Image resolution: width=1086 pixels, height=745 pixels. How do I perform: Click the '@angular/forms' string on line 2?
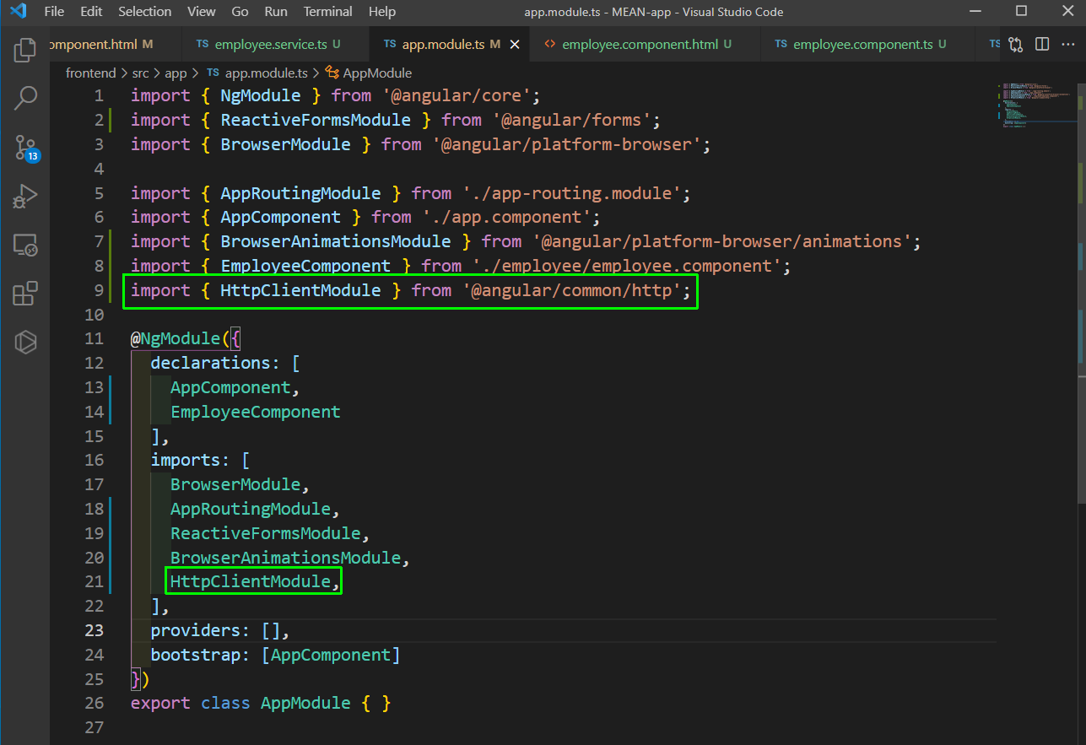tap(571, 120)
